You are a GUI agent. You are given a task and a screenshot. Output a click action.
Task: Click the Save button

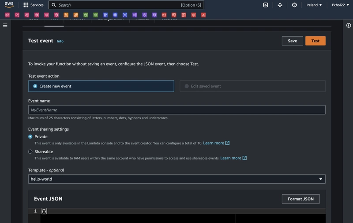pyautogui.click(x=292, y=41)
